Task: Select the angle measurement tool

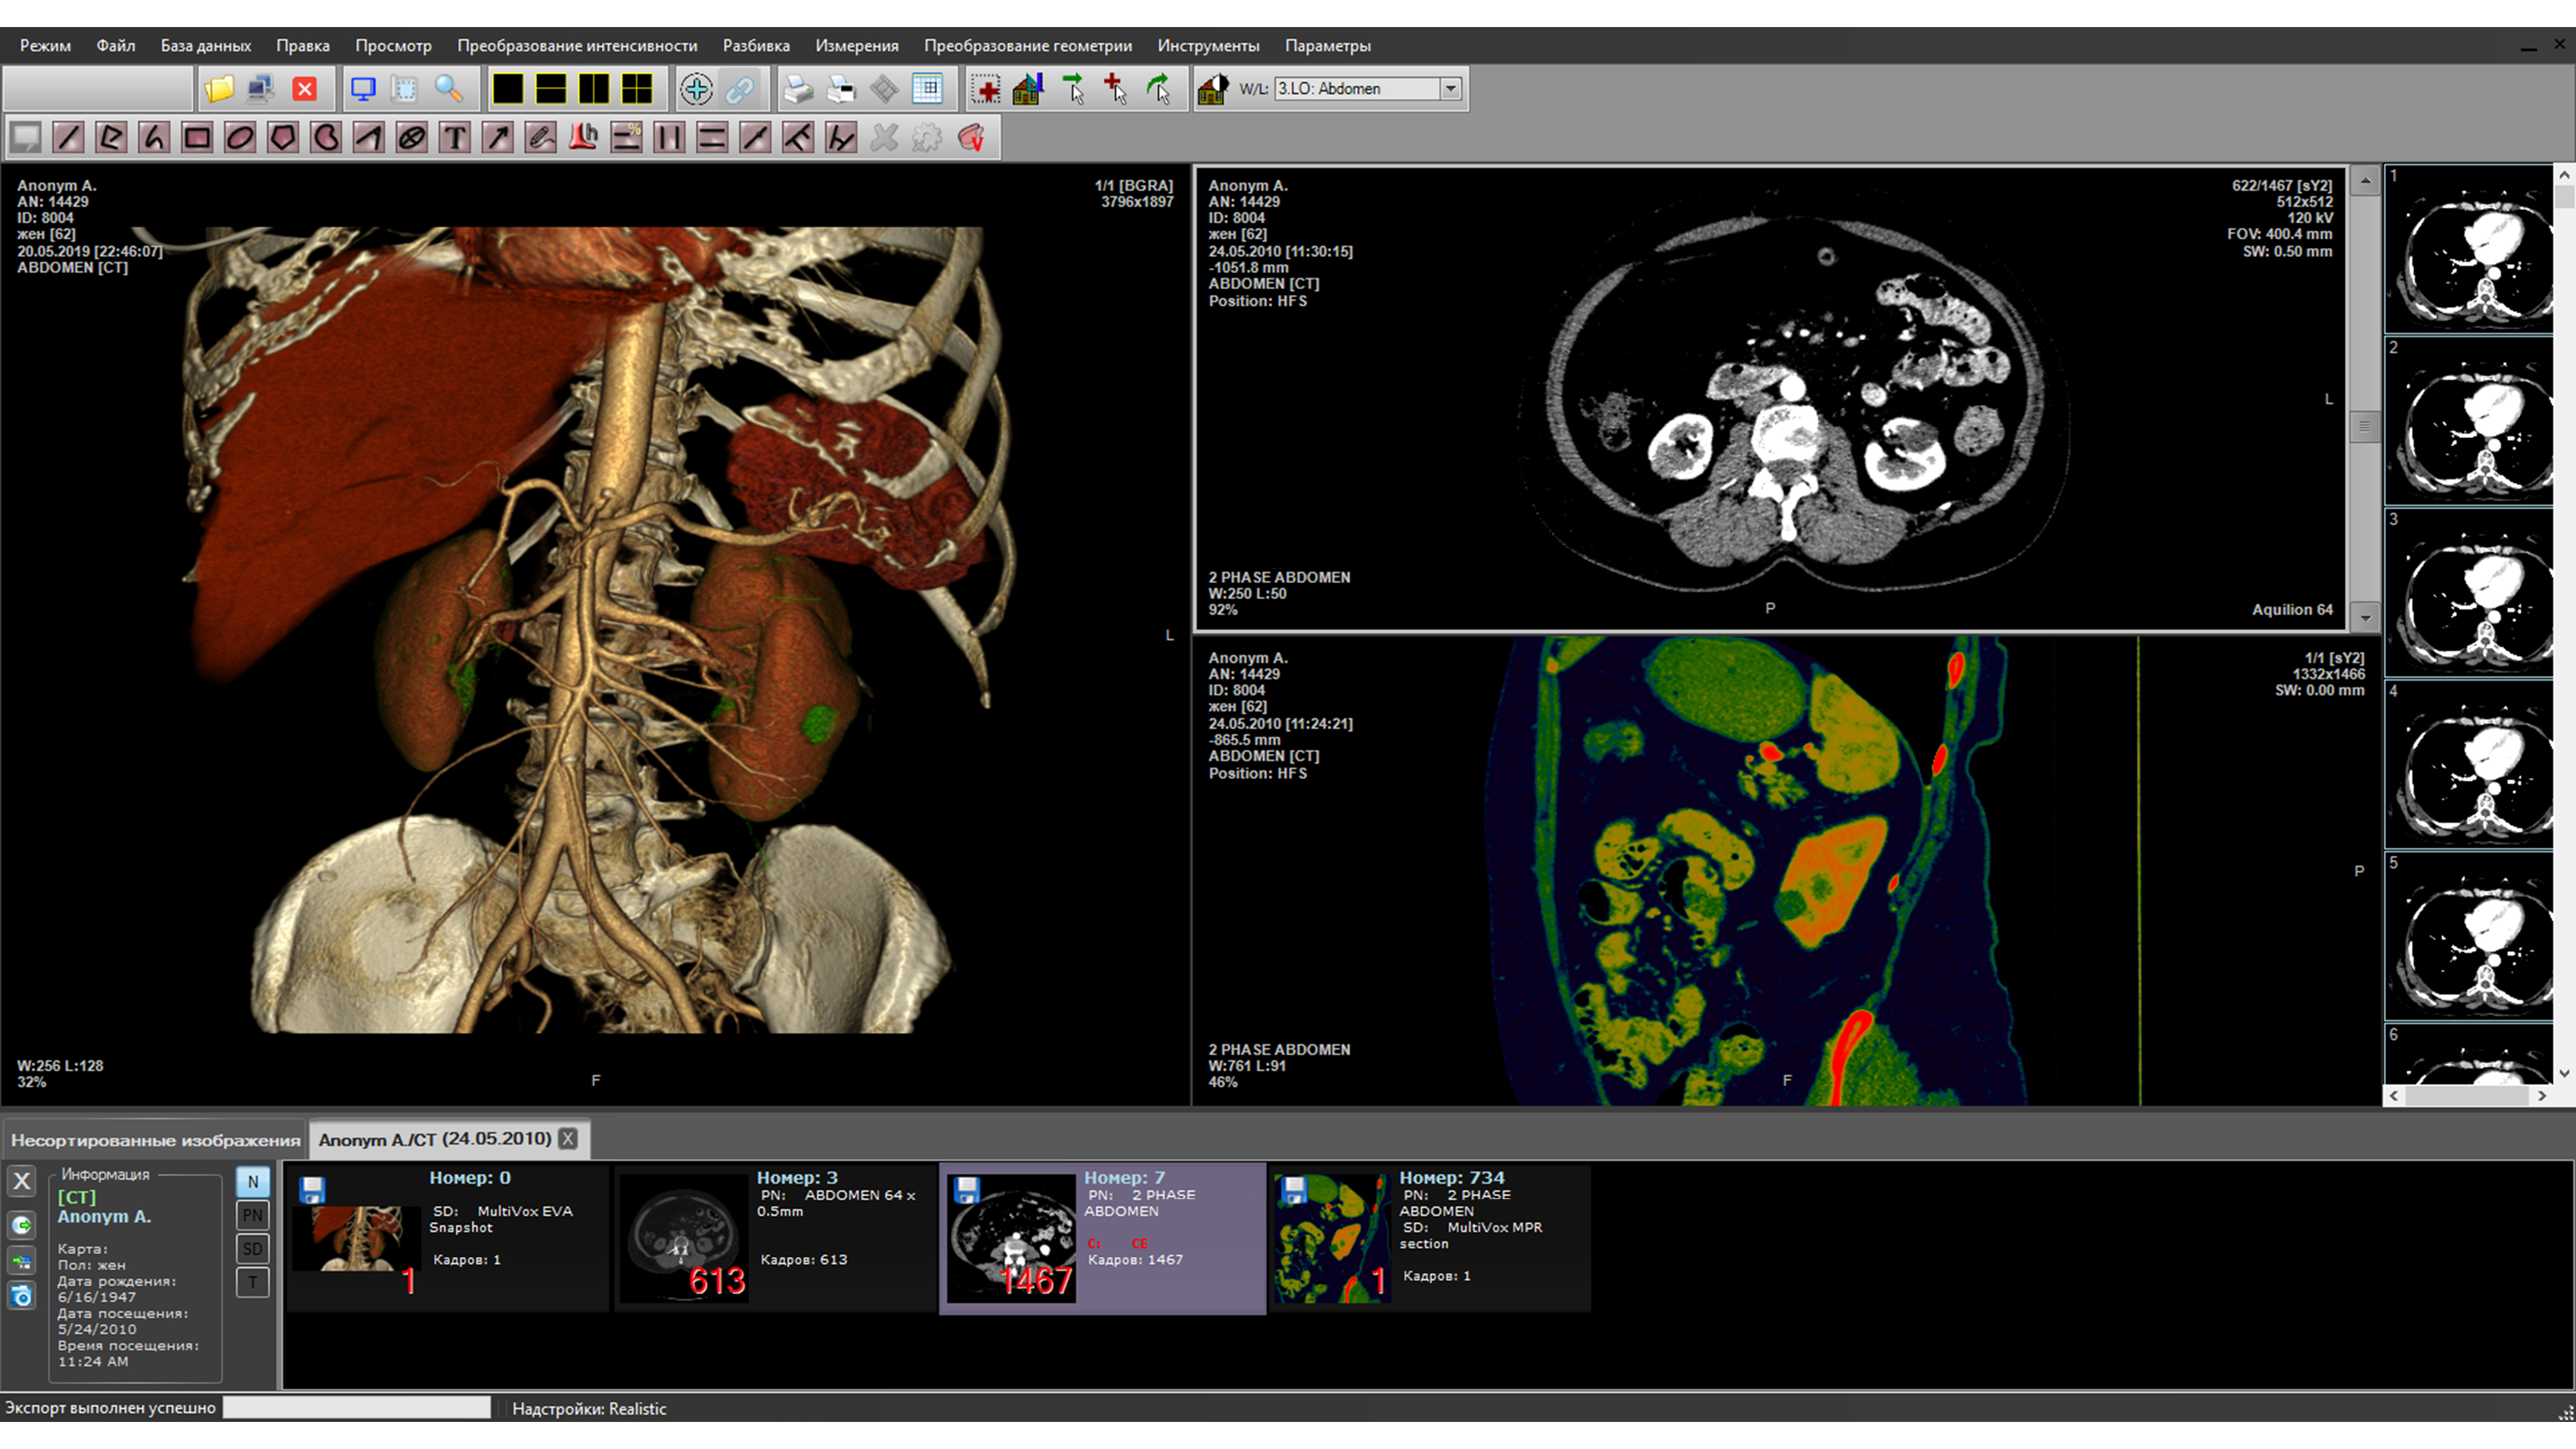Action: click(369, 137)
